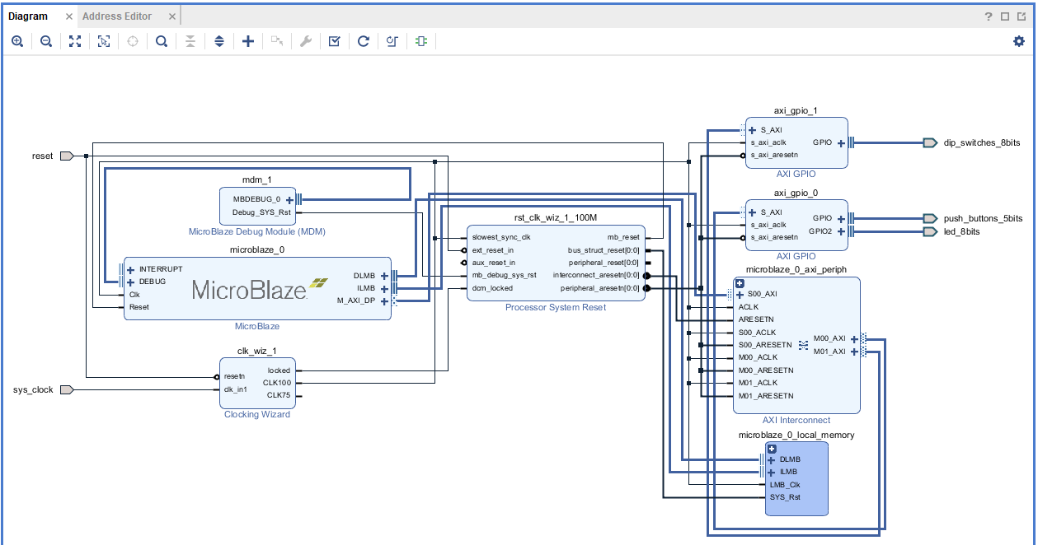
Task: Select the push_buttons_5bits output port symbol
Action: pyautogui.click(x=930, y=218)
